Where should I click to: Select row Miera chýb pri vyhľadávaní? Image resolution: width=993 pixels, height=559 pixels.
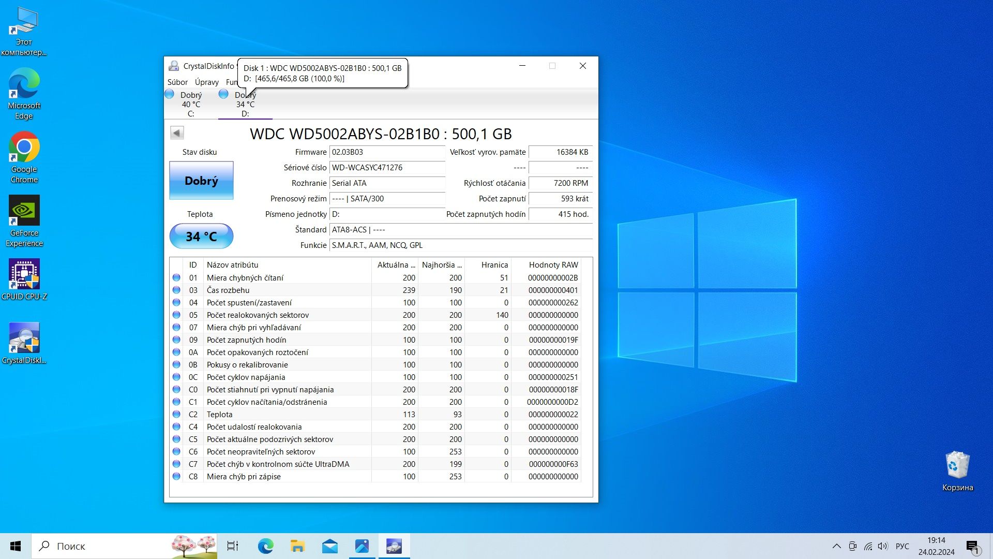(375, 328)
